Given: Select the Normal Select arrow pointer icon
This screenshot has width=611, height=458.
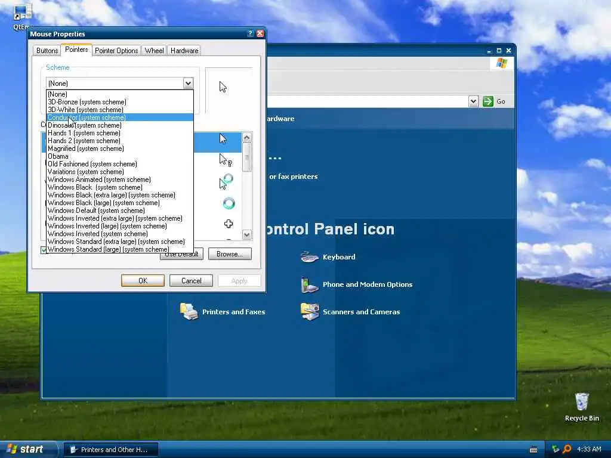Looking at the screenshot, I should pos(223,139).
